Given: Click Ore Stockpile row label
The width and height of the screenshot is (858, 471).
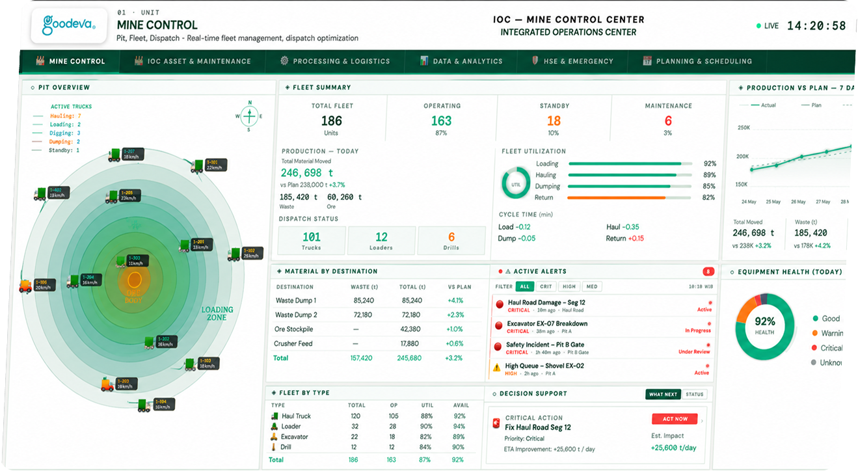Looking at the screenshot, I should pyautogui.click(x=293, y=329).
